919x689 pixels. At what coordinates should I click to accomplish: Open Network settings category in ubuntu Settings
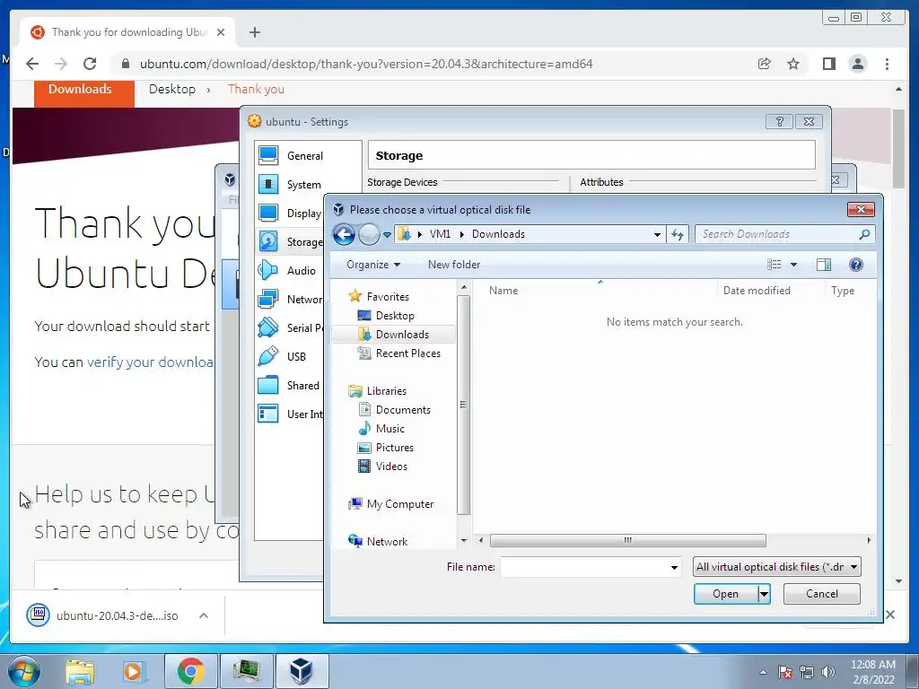[x=290, y=300]
